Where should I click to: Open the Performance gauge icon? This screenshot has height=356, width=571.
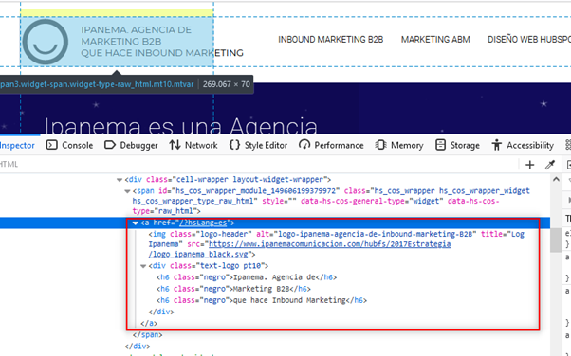(x=304, y=145)
